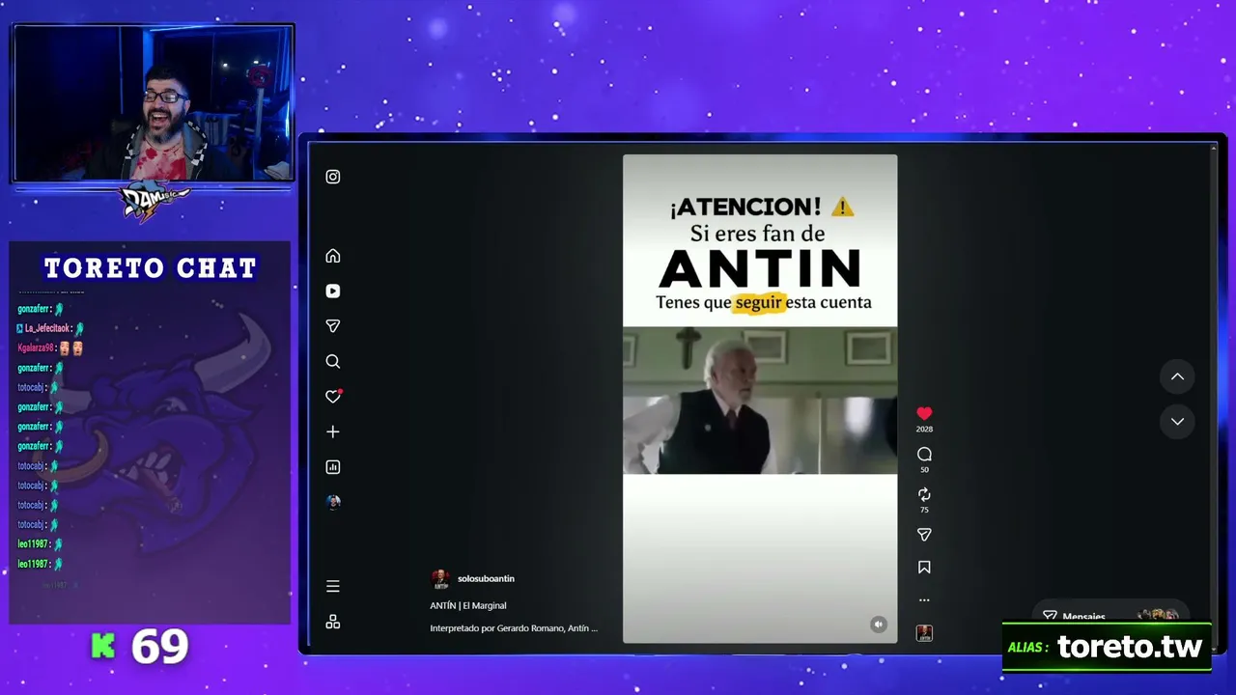Save the reel with bookmark icon
The width and height of the screenshot is (1236, 695).
[924, 568]
